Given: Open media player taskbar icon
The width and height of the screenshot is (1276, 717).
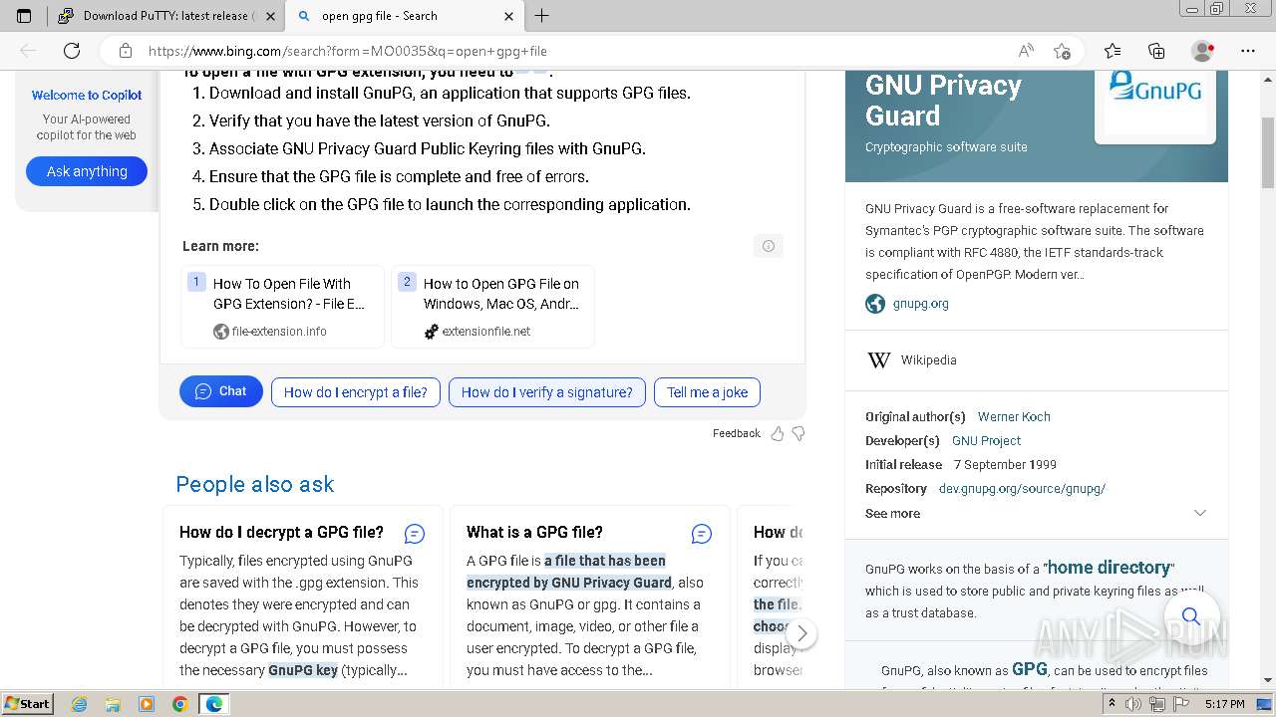Looking at the screenshot, I should coord(147,704).
